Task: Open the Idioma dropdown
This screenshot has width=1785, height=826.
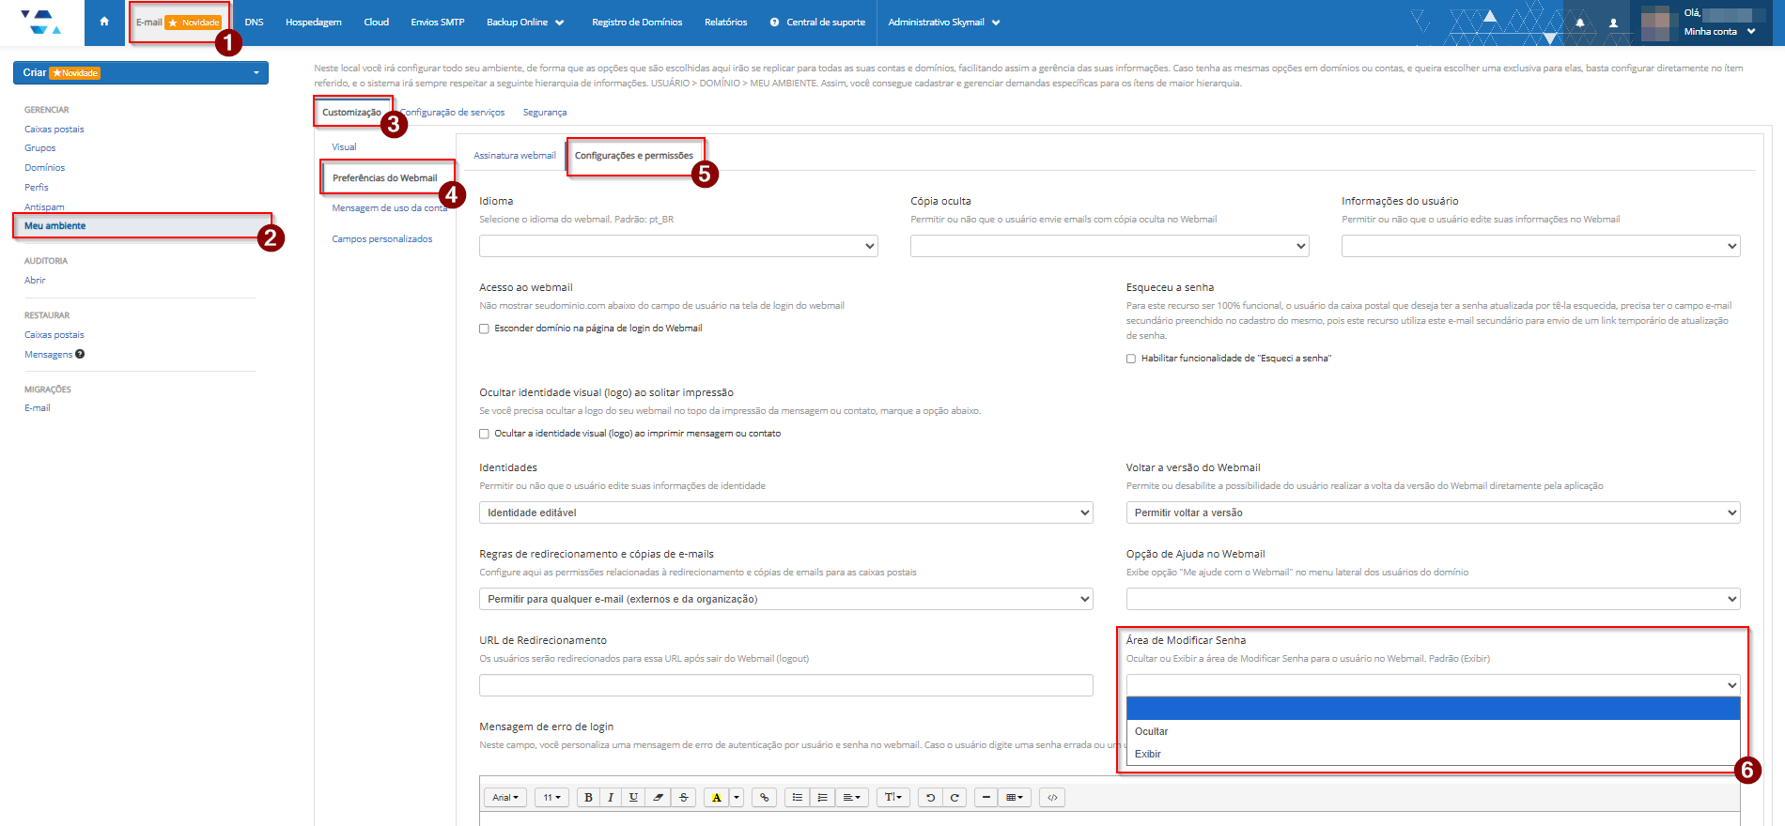Action: point(677,246)
